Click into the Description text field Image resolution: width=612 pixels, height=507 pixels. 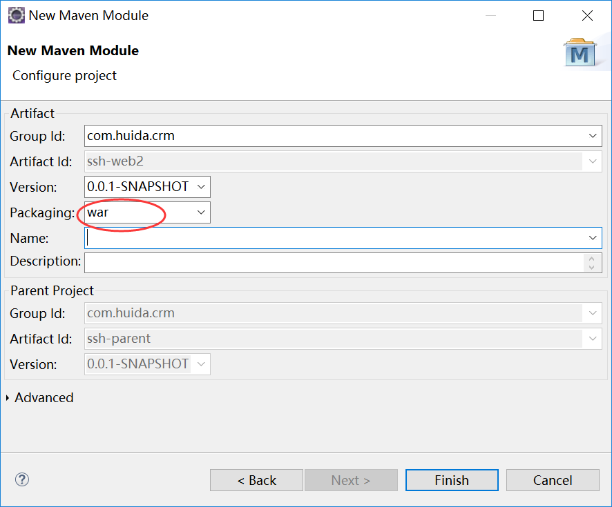click(x=332, y=262)
